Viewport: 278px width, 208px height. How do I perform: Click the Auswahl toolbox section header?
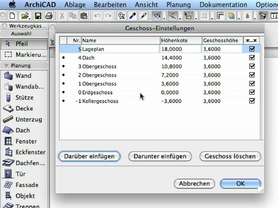(x=24, y=34)
